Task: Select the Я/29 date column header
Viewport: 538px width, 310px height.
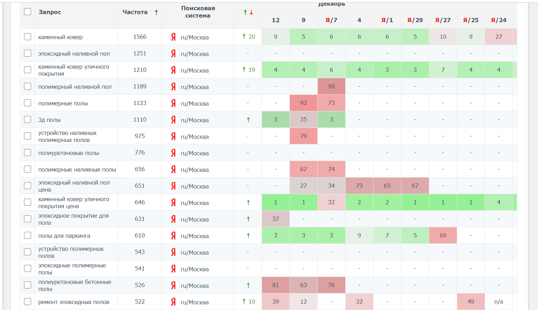Action: coord(415,20)
